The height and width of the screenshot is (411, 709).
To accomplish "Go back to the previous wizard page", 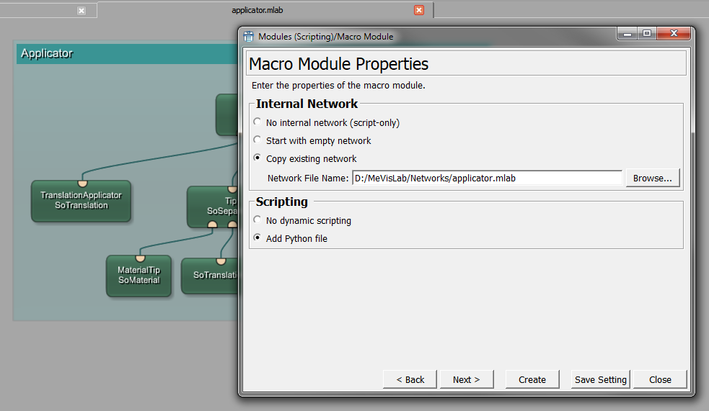I will 409,379.
